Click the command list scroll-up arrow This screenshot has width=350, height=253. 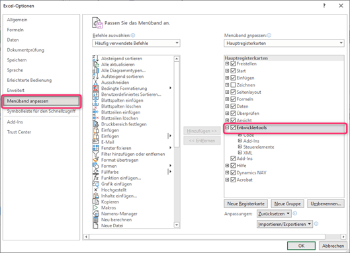[x=177, y=59]
